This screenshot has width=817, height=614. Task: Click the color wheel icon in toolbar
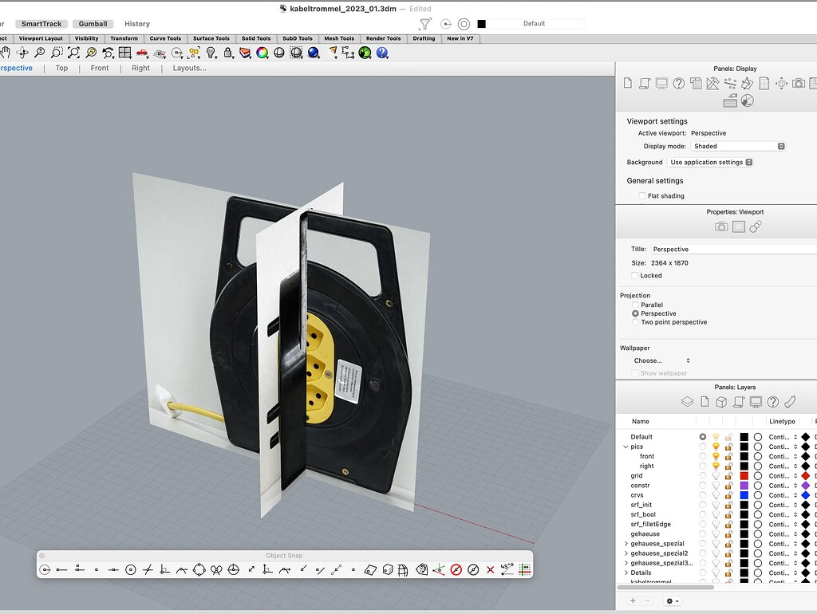(262, 53)
